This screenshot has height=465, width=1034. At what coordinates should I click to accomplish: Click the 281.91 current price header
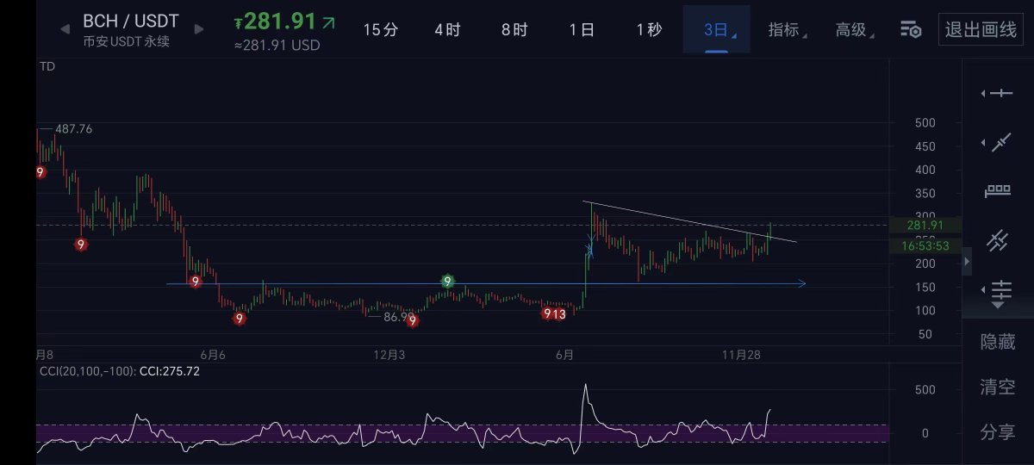pyautogui.click(x=285, y=22)
